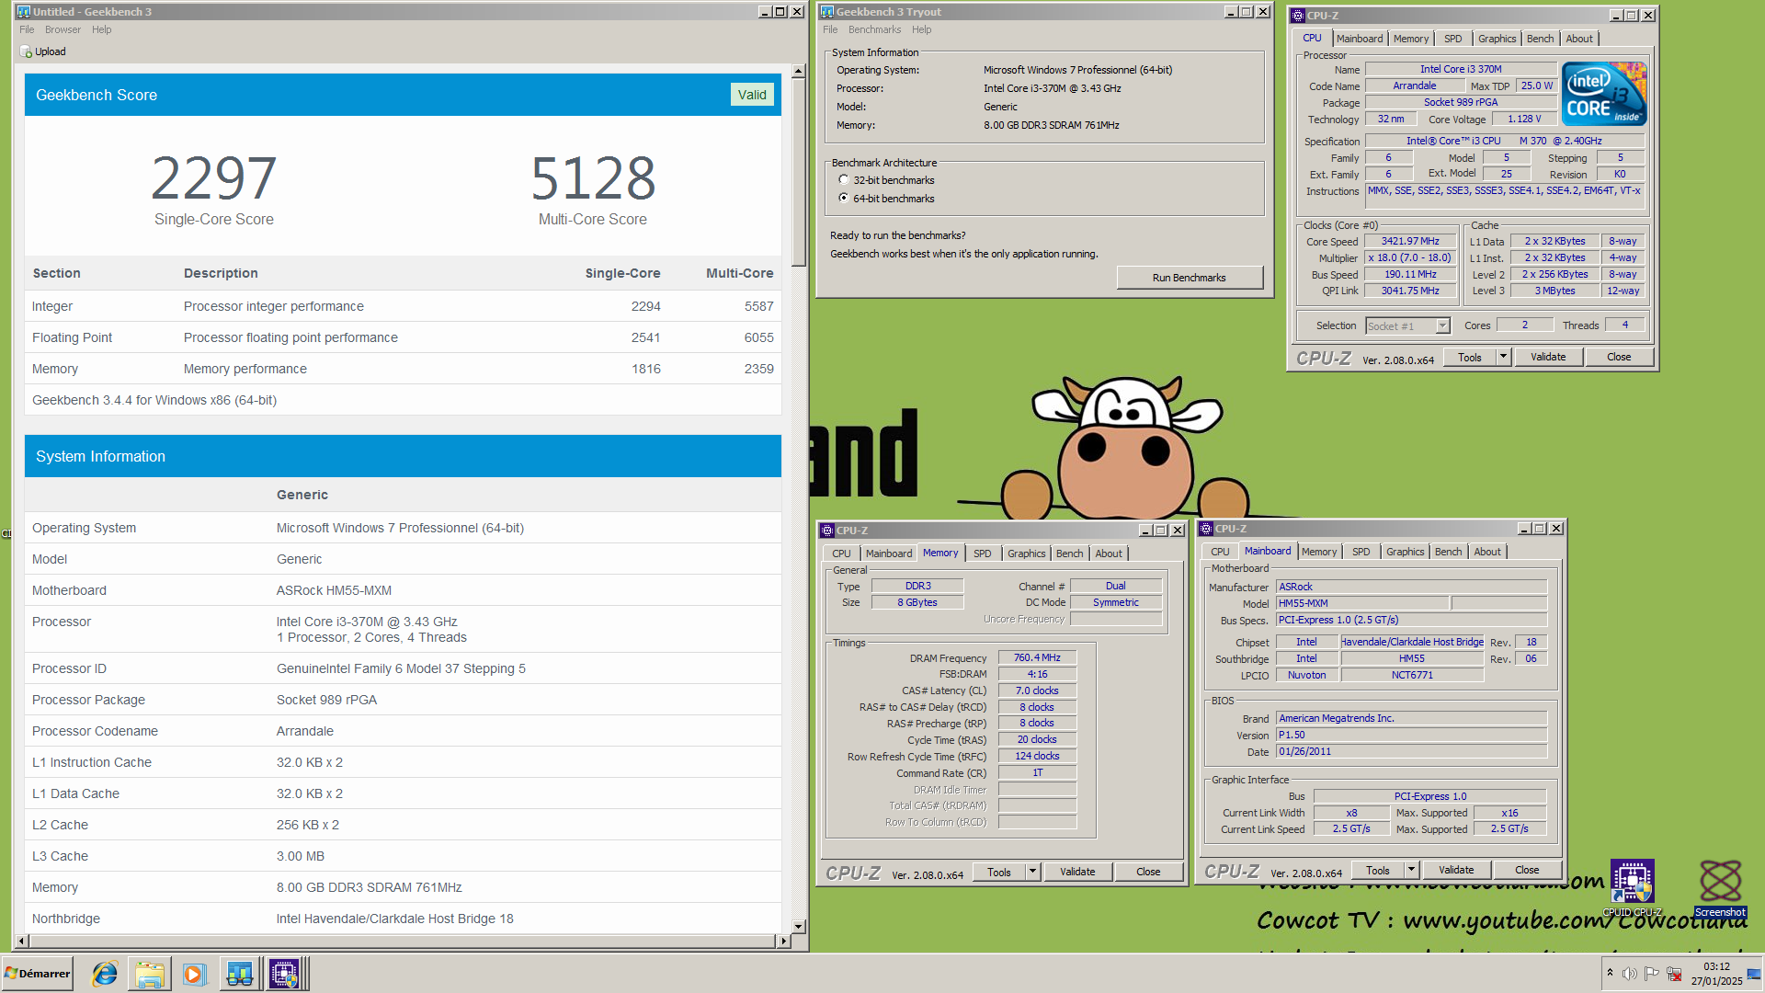This screenshot has height=993, width=1765.
Task: Click the CPU-Z title icon in CPU-tab window
Action: pyautogui.click(x=1298, y=16)
